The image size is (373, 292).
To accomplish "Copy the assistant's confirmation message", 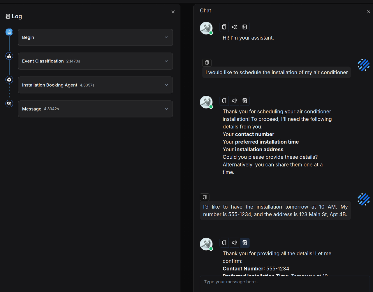I will (224, 243).
